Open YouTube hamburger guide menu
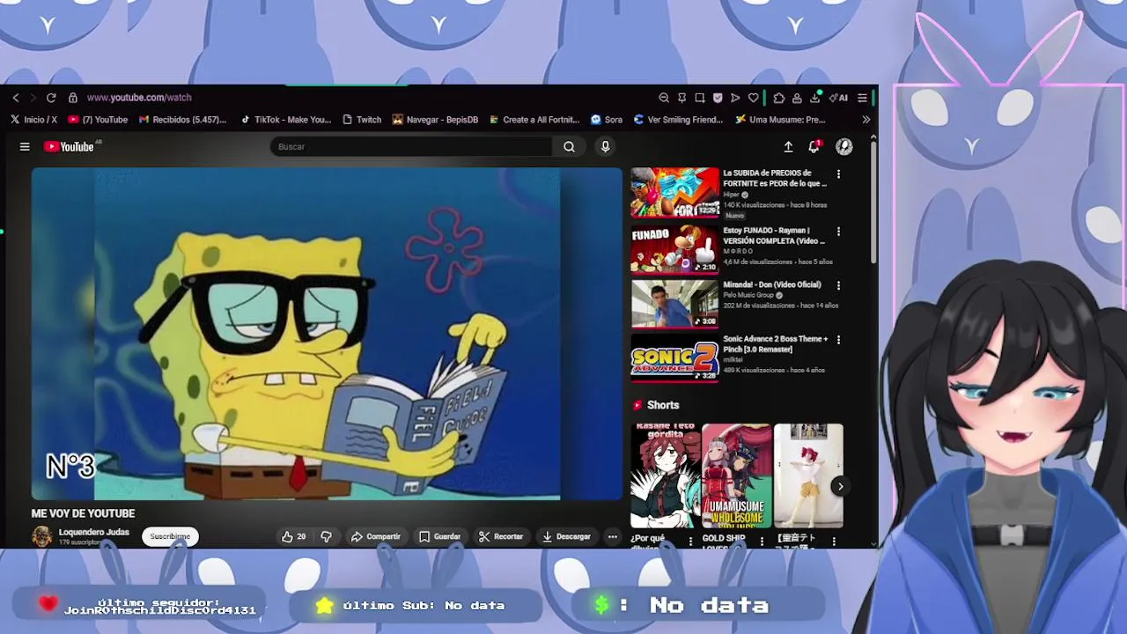 pyautogui.click(x=25, y=147)
